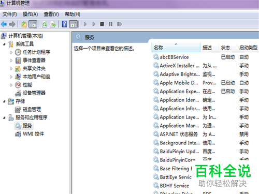Click the Export list toolbar icon

[x=53, y=24]
